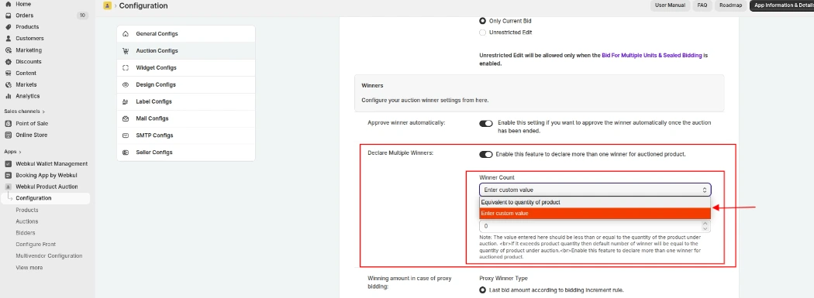The width and height of the screenshot is (814, 298).
Task: Click the Widget Configs frame icon
Action: 125,68
